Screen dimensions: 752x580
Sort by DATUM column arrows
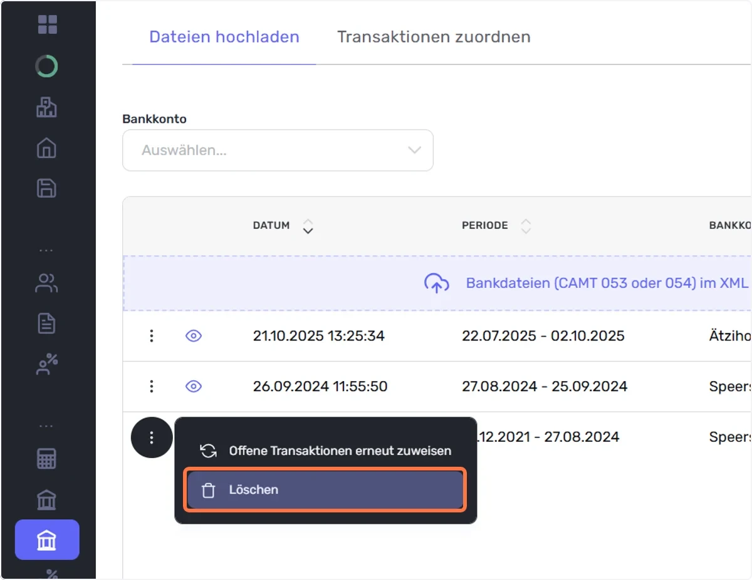(x=307, y=226)
